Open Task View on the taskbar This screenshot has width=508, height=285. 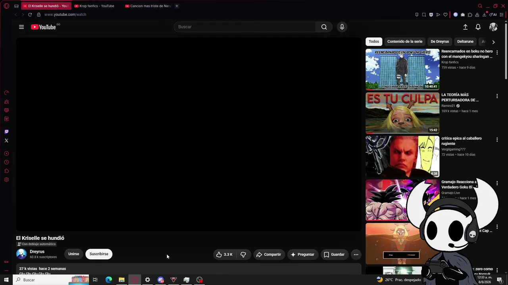[95, 280]
